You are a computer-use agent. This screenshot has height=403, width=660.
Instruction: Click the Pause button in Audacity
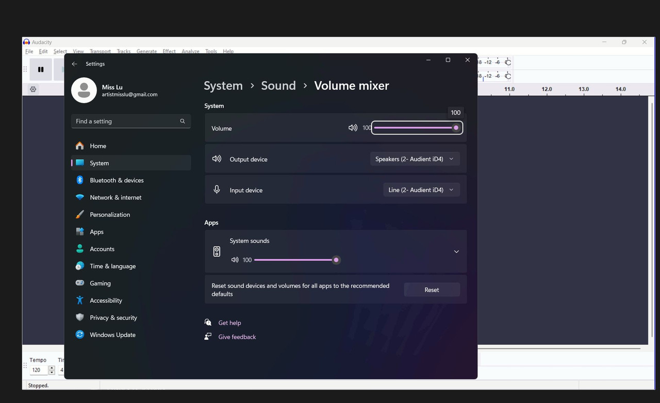[41, 70]
